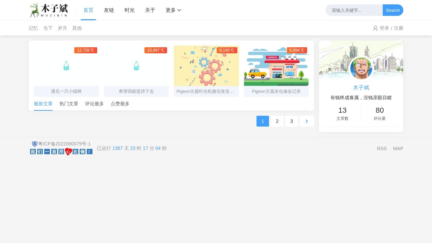Click the 注册 register link
Screen dimensions: 432x243
[399, 28]
